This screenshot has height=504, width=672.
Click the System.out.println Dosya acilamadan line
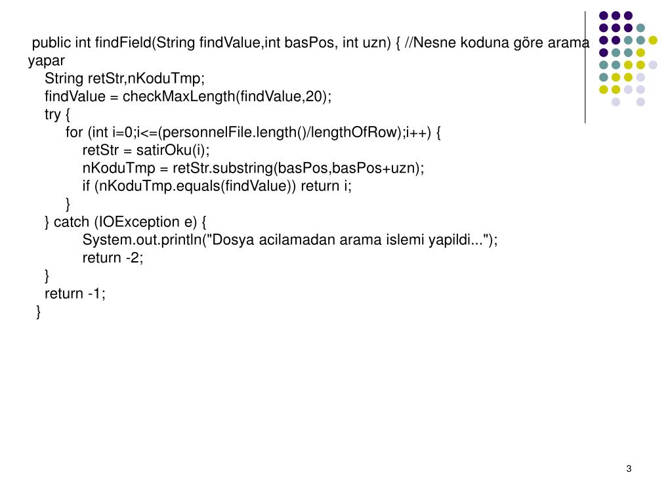[x=290, y=240]
